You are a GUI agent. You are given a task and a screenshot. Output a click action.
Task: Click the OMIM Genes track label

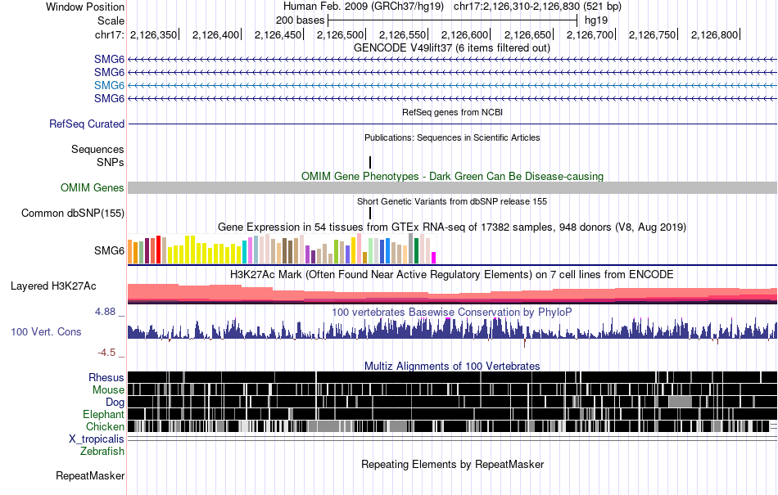point(93,188)
